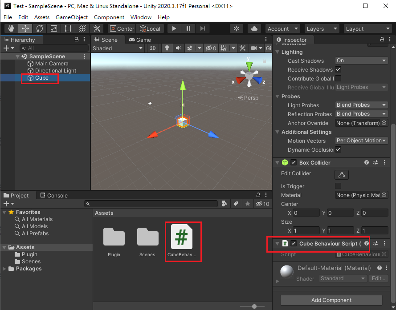Select the Rect tool

pos(68,28)
